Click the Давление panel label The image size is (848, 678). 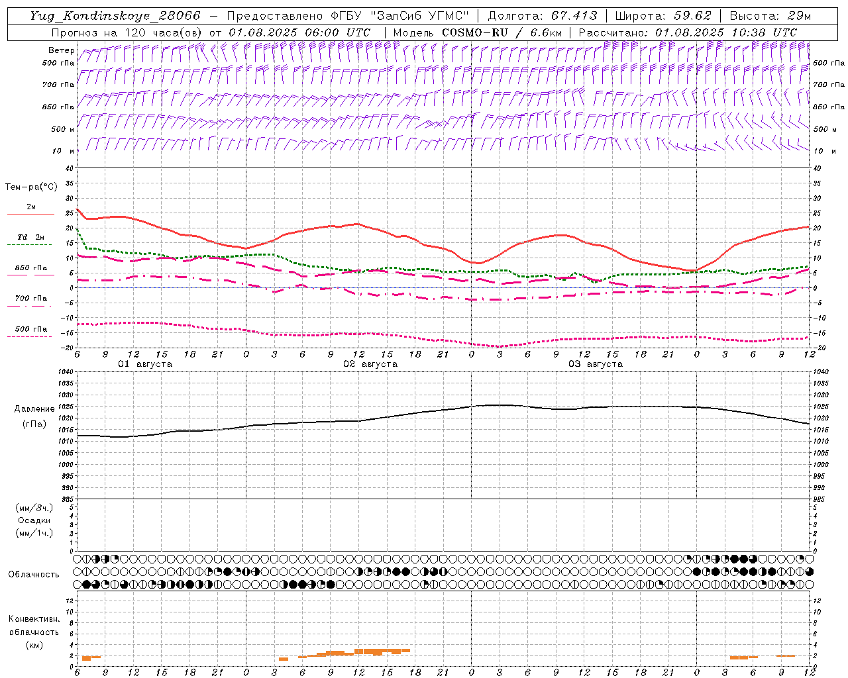coord(34,409)
